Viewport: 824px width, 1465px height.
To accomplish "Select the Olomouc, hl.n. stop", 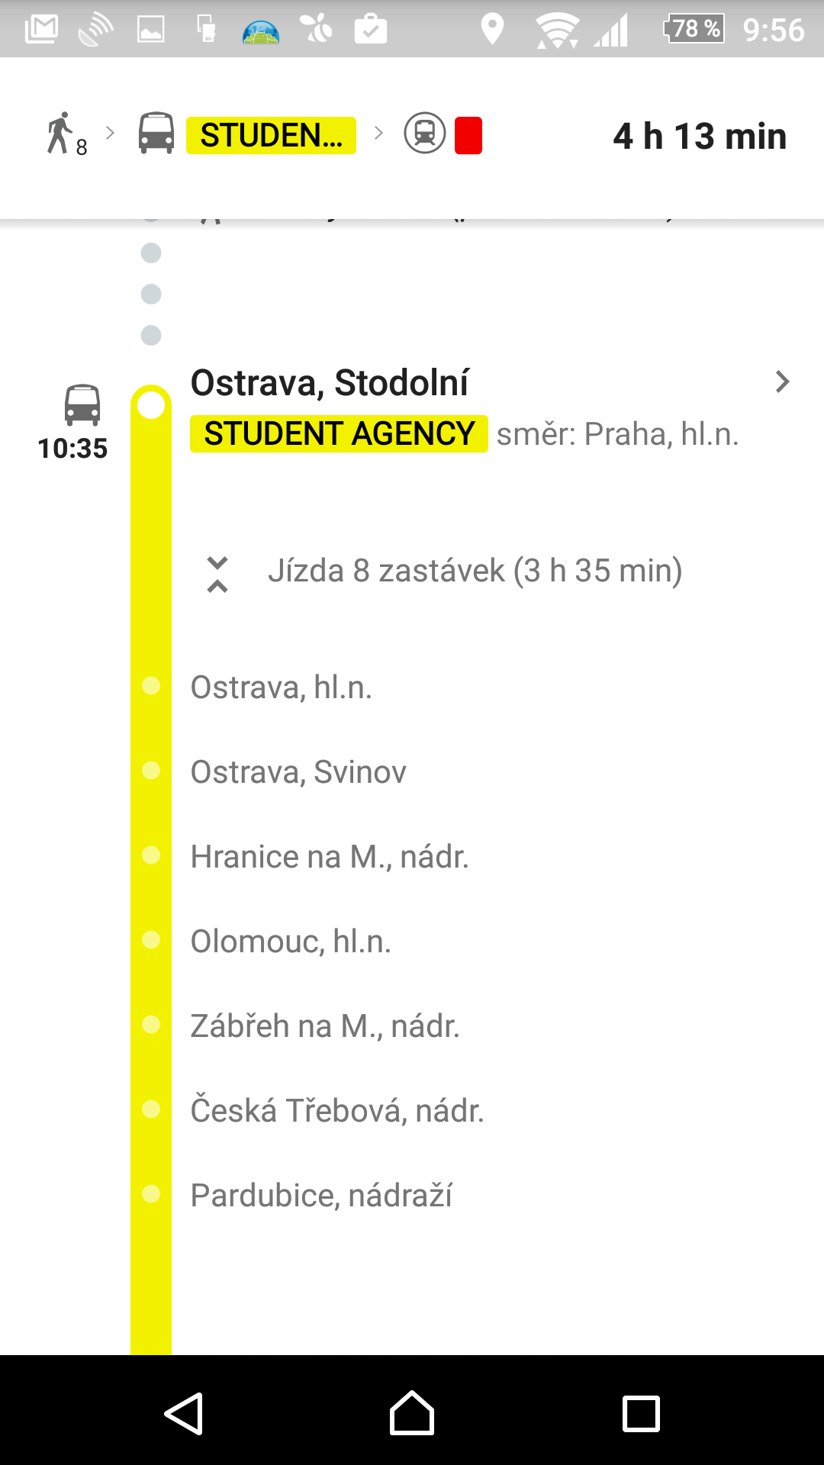I will (291, 942).
